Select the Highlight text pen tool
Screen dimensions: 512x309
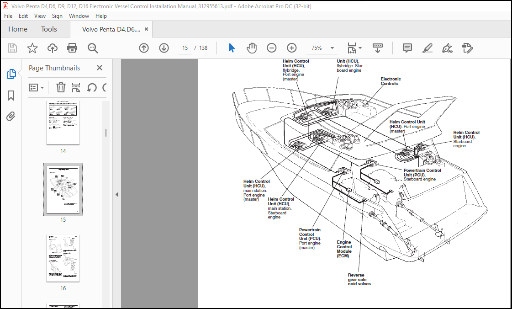pyautogui.click(x=428, y=48)
